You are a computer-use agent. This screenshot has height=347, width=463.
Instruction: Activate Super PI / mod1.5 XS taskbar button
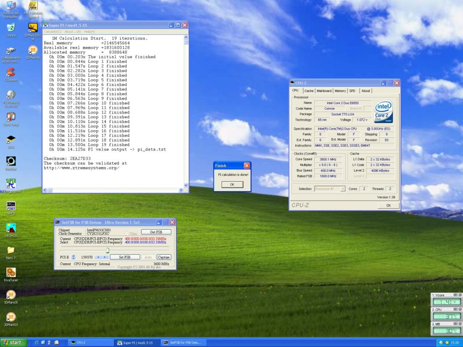click(x=137, y=342)
